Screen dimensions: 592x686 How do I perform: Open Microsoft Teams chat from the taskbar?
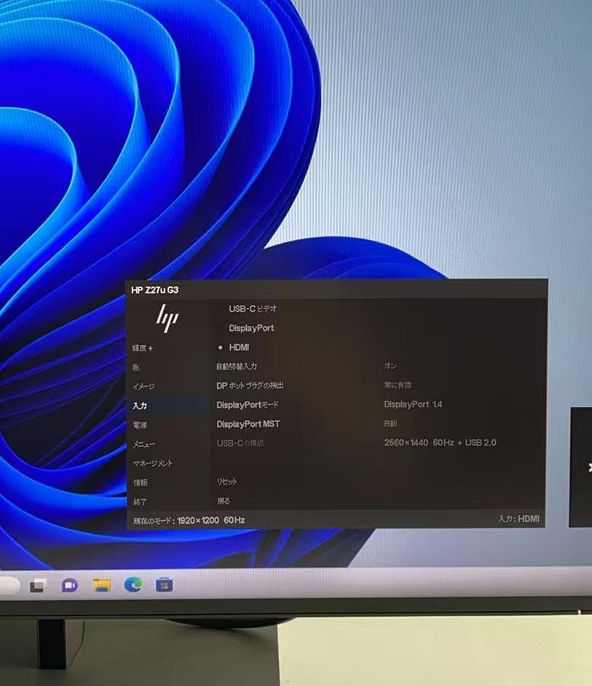click(x=68, y=585)
